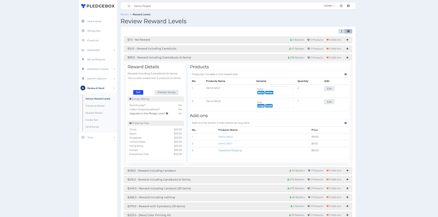Click the info icon in Products panel header
The width and height of the screenshot is (438, 217).
(x=345, y=74)
